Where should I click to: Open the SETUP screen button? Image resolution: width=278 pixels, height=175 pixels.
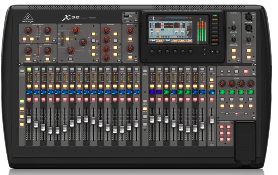215,28
